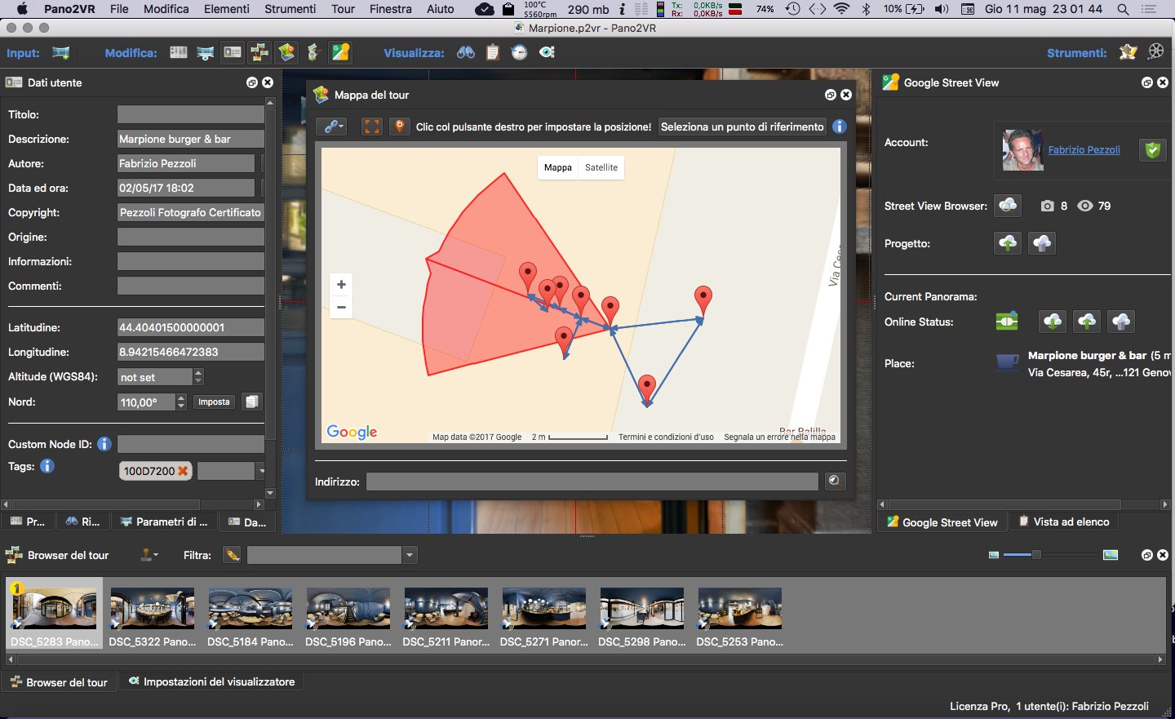The height and width of the screenshot is (719, 1175).
Task: Open viewer settings eye icon
Action: click(x=547, y=52)
